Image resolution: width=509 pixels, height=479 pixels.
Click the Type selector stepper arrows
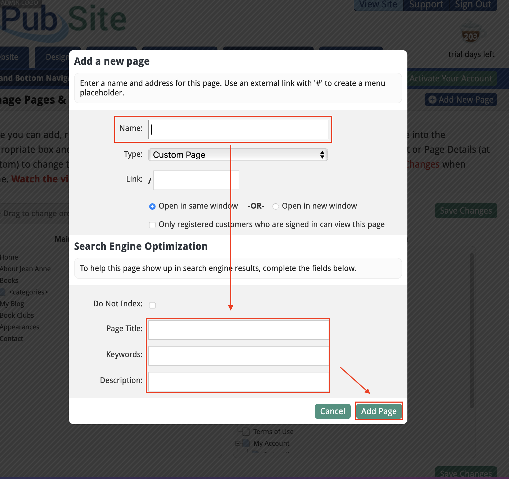pos(322,155)
